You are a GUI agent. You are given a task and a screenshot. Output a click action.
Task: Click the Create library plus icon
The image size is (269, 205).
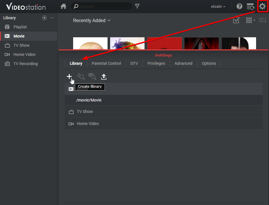[x=69, y=76]
